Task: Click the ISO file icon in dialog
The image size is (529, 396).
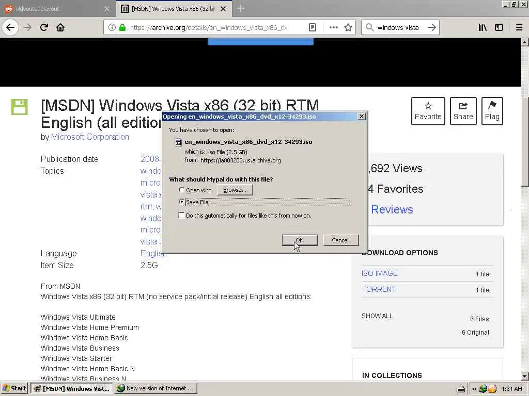Action: pos(178,142)
